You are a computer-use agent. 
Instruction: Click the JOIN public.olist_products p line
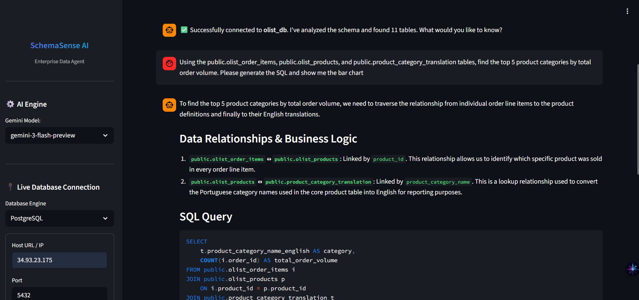[x=235, y=279]
